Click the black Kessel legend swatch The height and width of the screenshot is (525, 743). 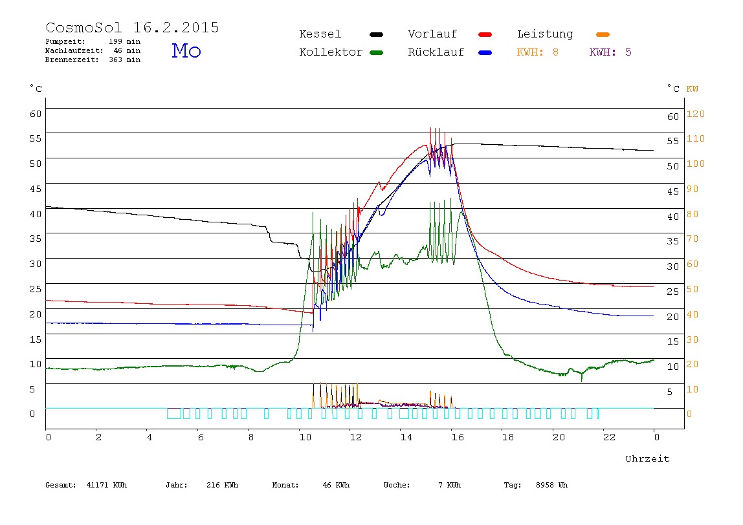[x=376, y=34]
